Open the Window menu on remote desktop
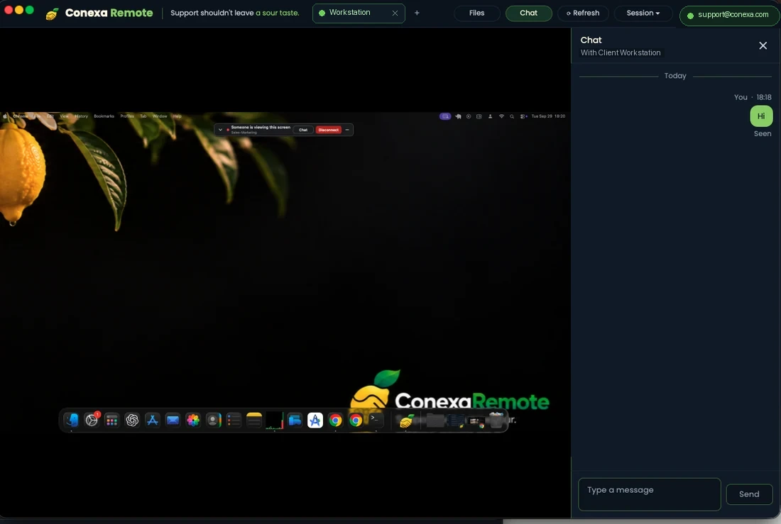 [x=160, y=116]
